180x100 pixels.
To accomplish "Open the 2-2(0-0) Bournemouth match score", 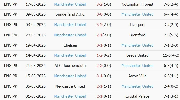I will (x=104, y=66).
